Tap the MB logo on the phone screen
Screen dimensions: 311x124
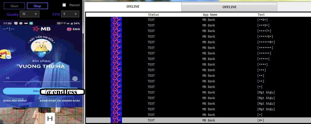coord(42,29)
